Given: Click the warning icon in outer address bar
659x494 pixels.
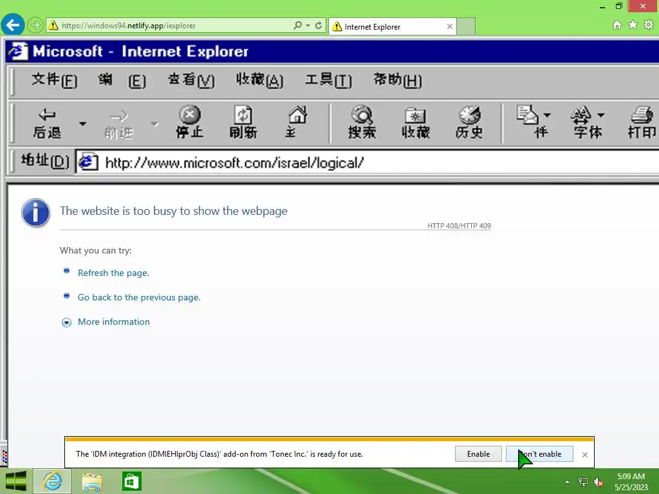Looking at the screenshot, I should tap(53, 25).
